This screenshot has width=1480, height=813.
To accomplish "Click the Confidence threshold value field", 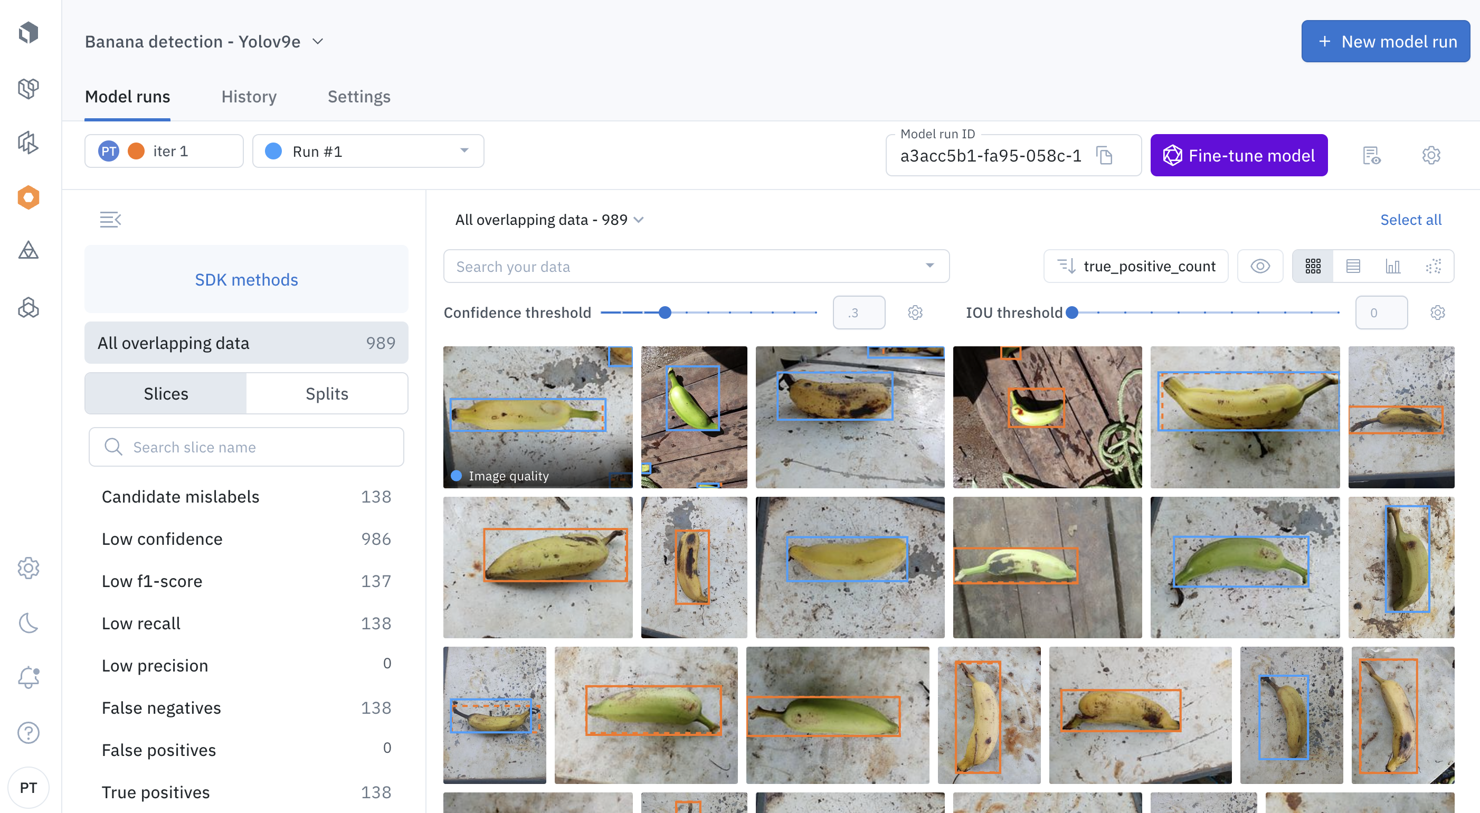I will point(858,313).
